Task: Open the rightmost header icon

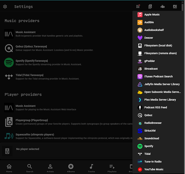Action: 175,7
